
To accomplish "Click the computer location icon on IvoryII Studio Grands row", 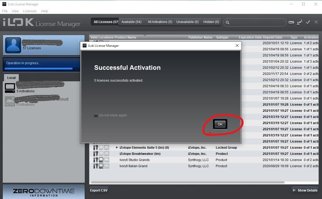I will [x=101, y=160].
